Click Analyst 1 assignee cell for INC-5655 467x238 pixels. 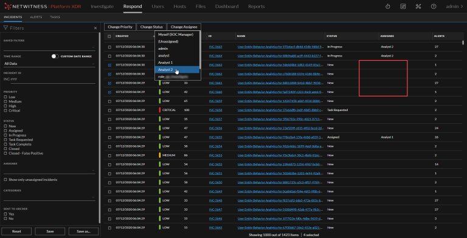[387, 137]
